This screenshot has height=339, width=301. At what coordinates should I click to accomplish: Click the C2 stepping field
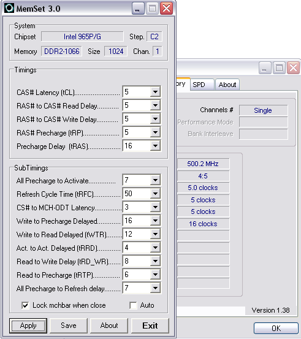154,37
